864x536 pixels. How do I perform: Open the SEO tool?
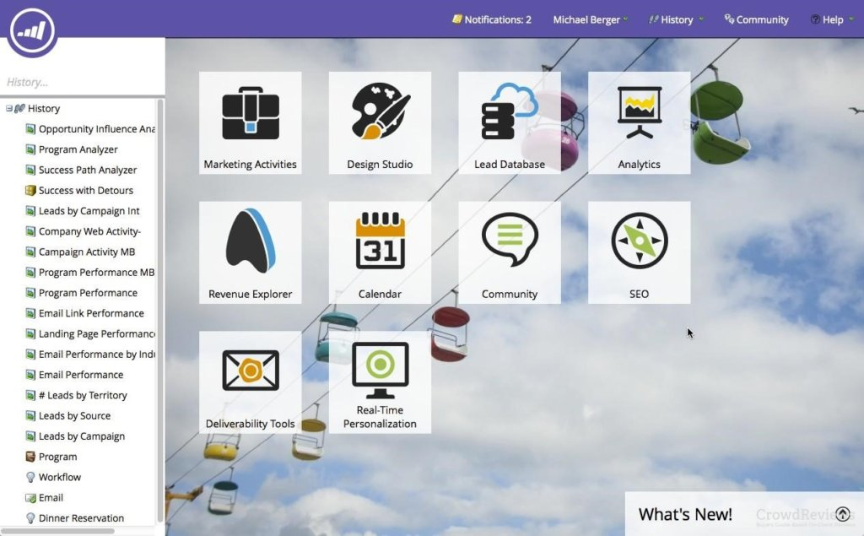pos(639,252)
